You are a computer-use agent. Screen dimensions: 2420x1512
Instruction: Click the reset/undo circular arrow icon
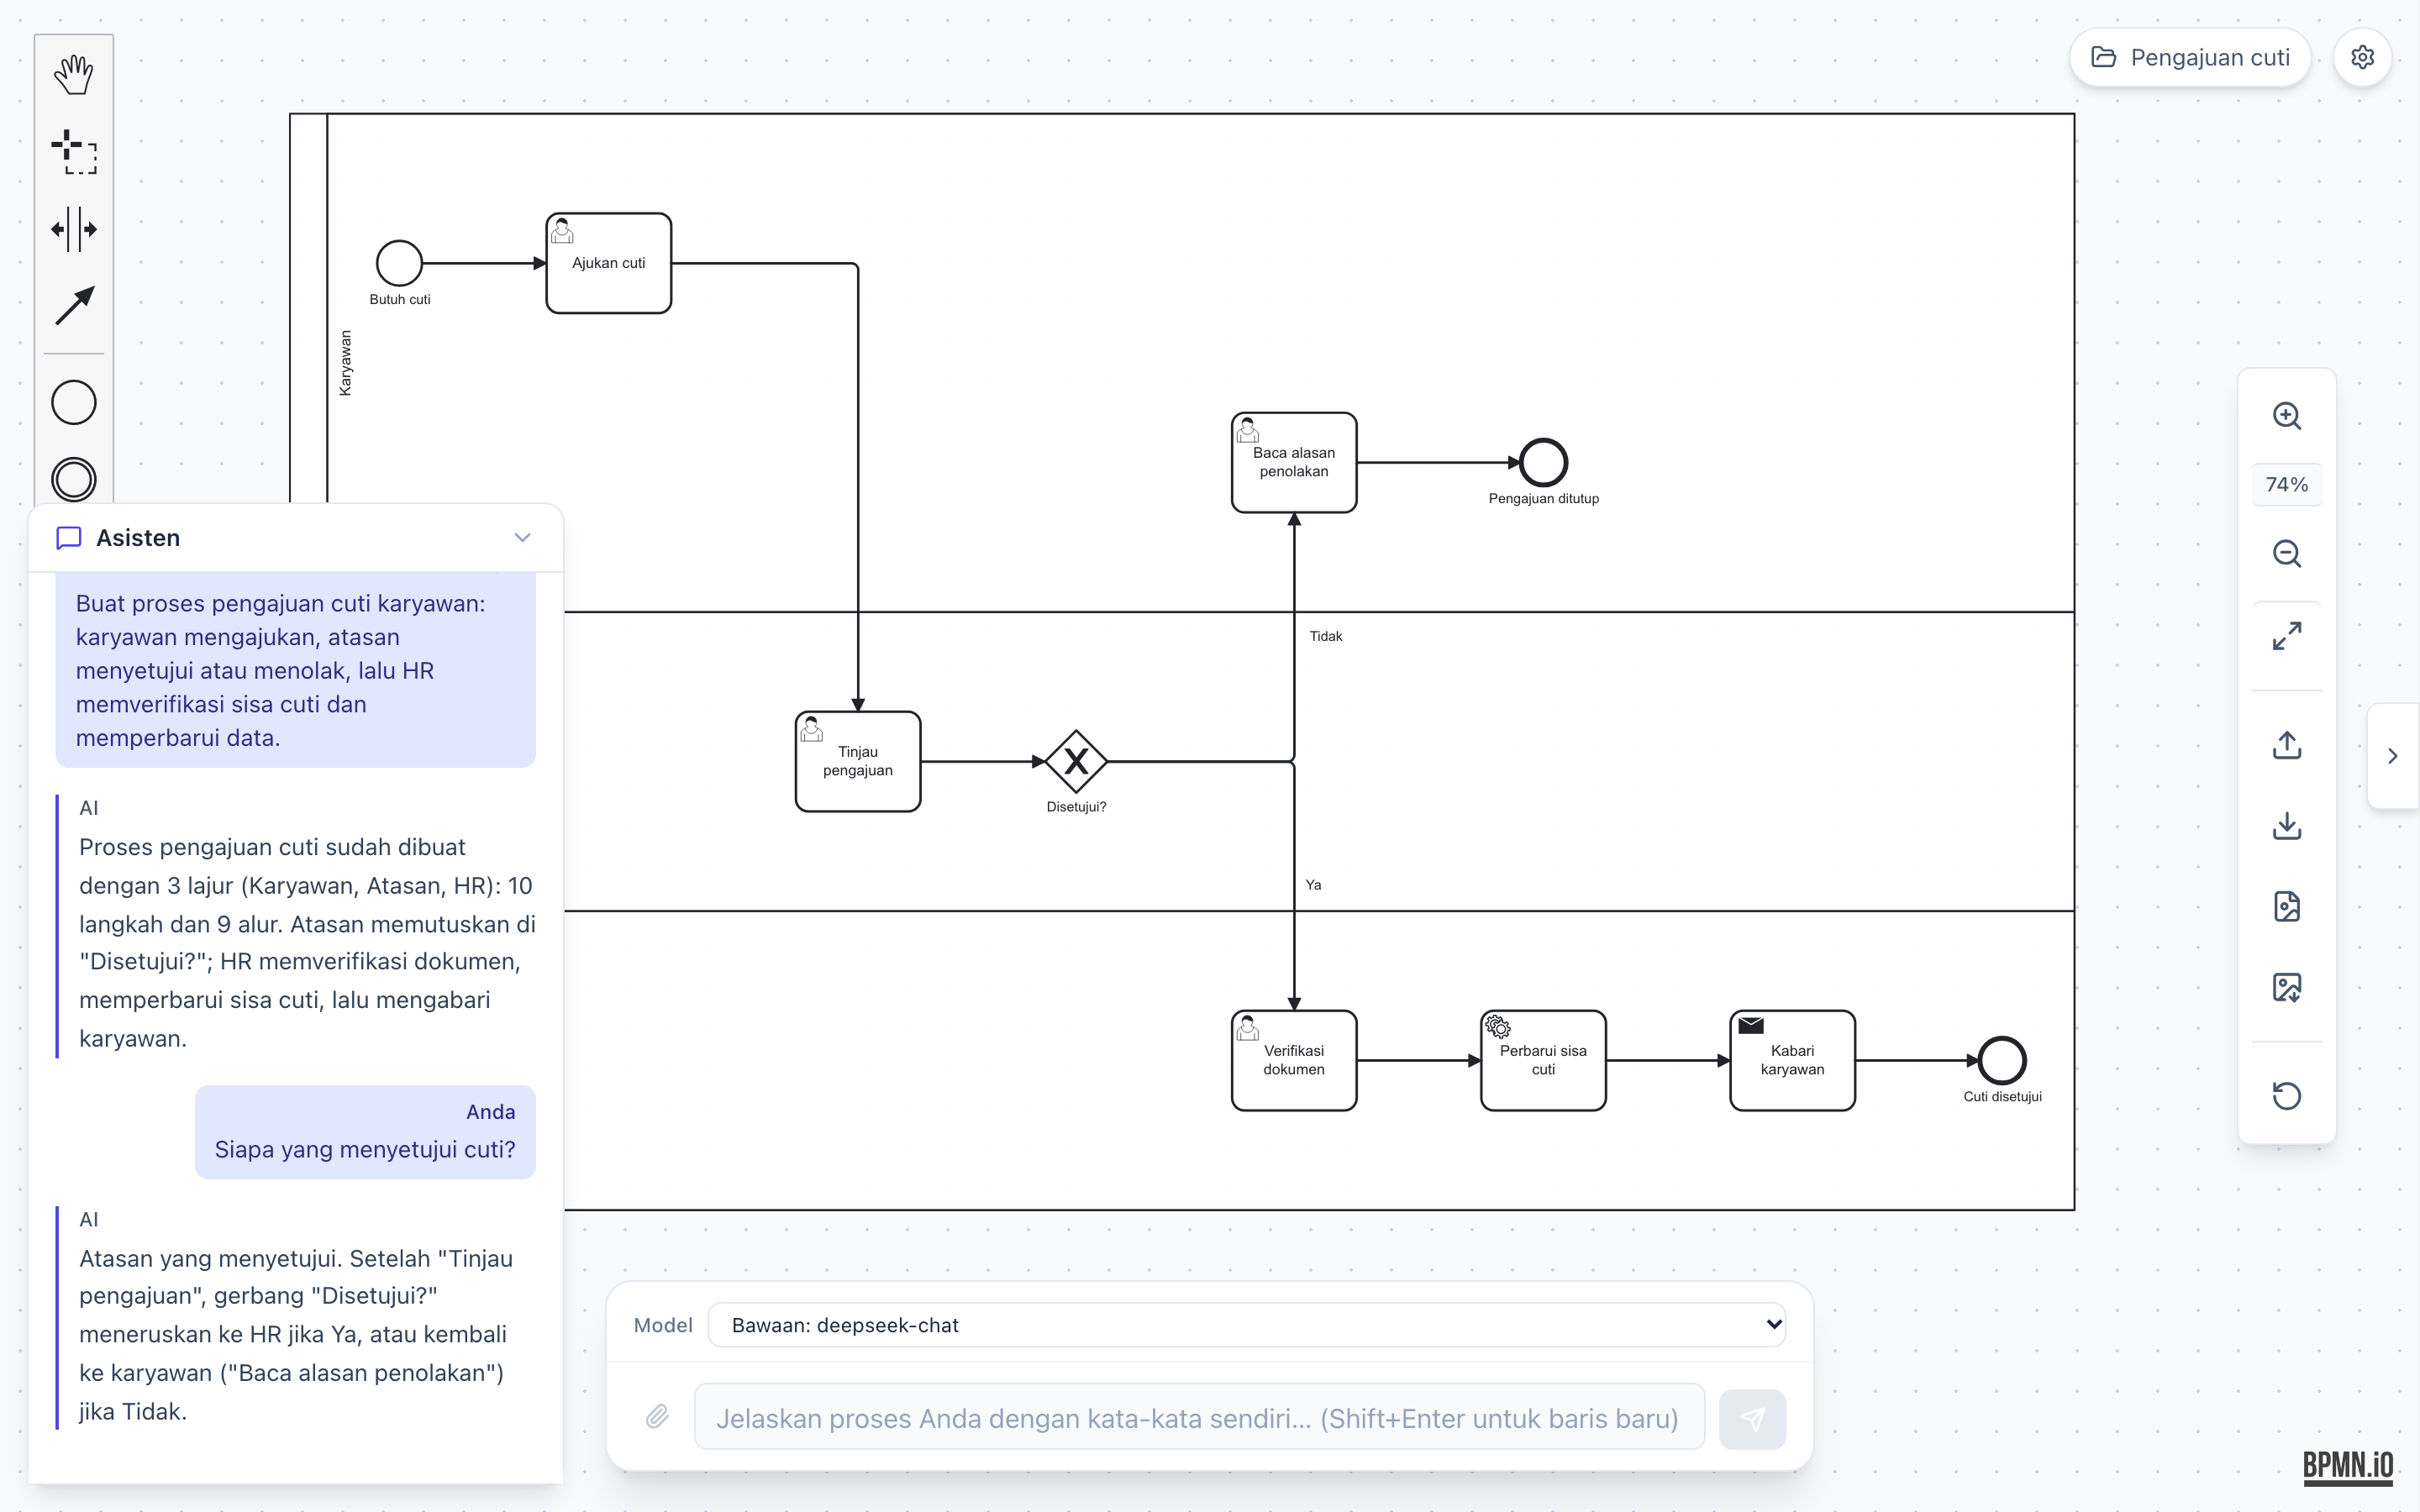[x=2286, y=1096]
